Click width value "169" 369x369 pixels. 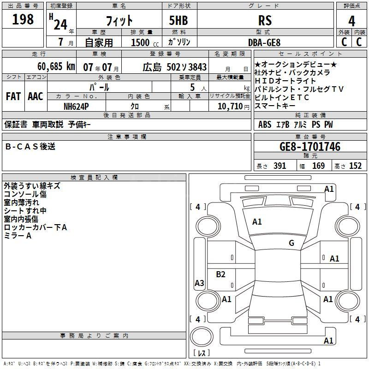coord(318,166)
